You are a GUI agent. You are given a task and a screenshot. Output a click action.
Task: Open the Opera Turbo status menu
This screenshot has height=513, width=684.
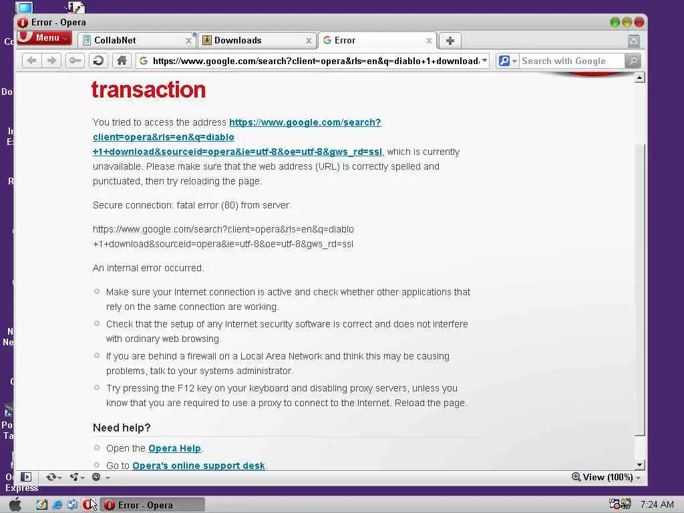[x=101, y=477]
